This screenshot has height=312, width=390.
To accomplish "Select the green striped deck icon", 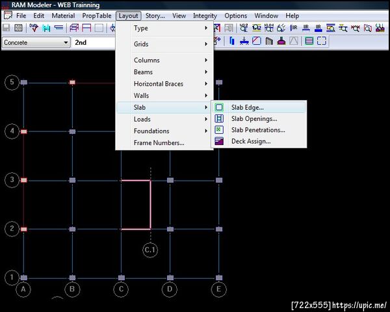I will pos(309,41).
